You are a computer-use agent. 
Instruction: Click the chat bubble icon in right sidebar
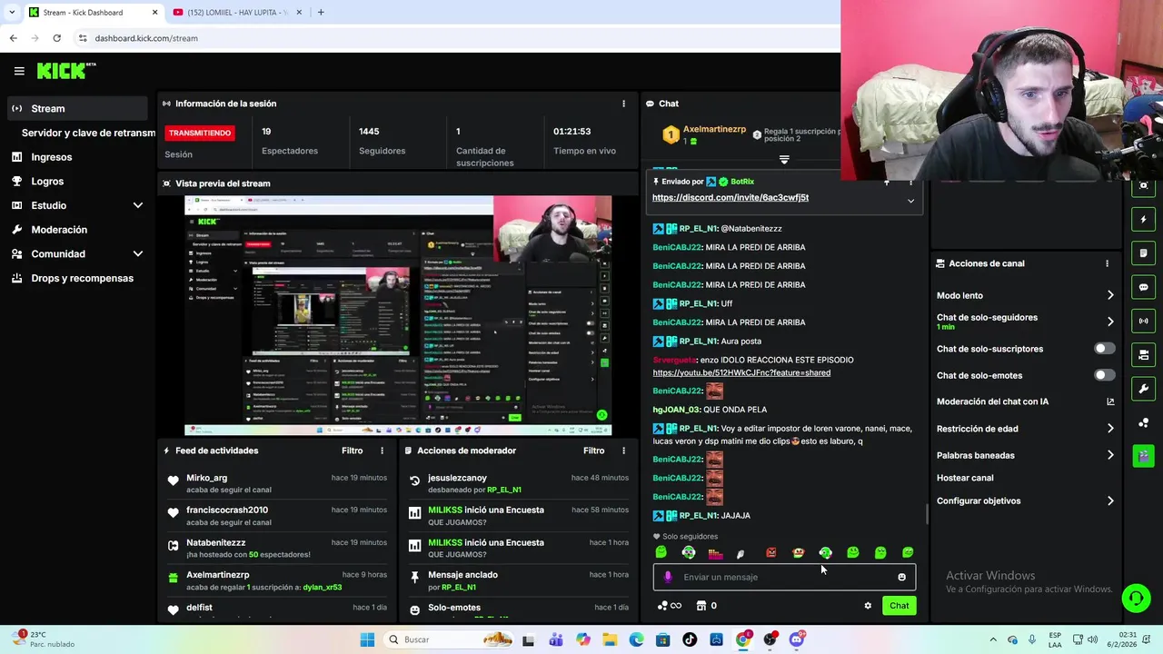pyautogui.click(x=1143, y=287)
